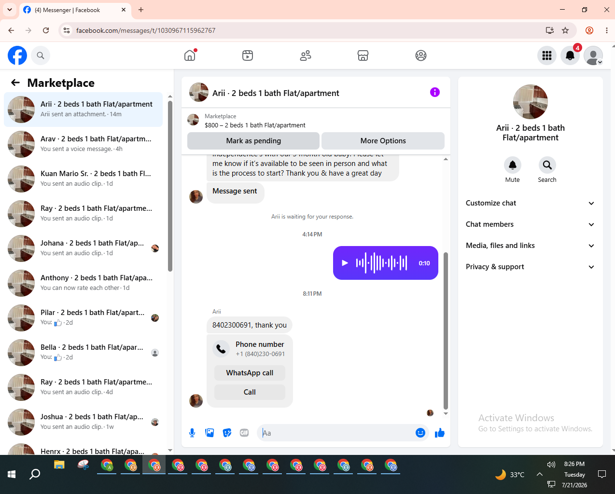Open the $800 – 2 beds listing link
This screenshot has height=494, width=615.
(255, 125)
